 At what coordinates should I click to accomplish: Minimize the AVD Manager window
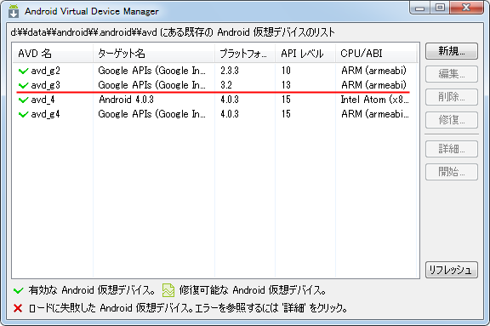click(420, 8)
